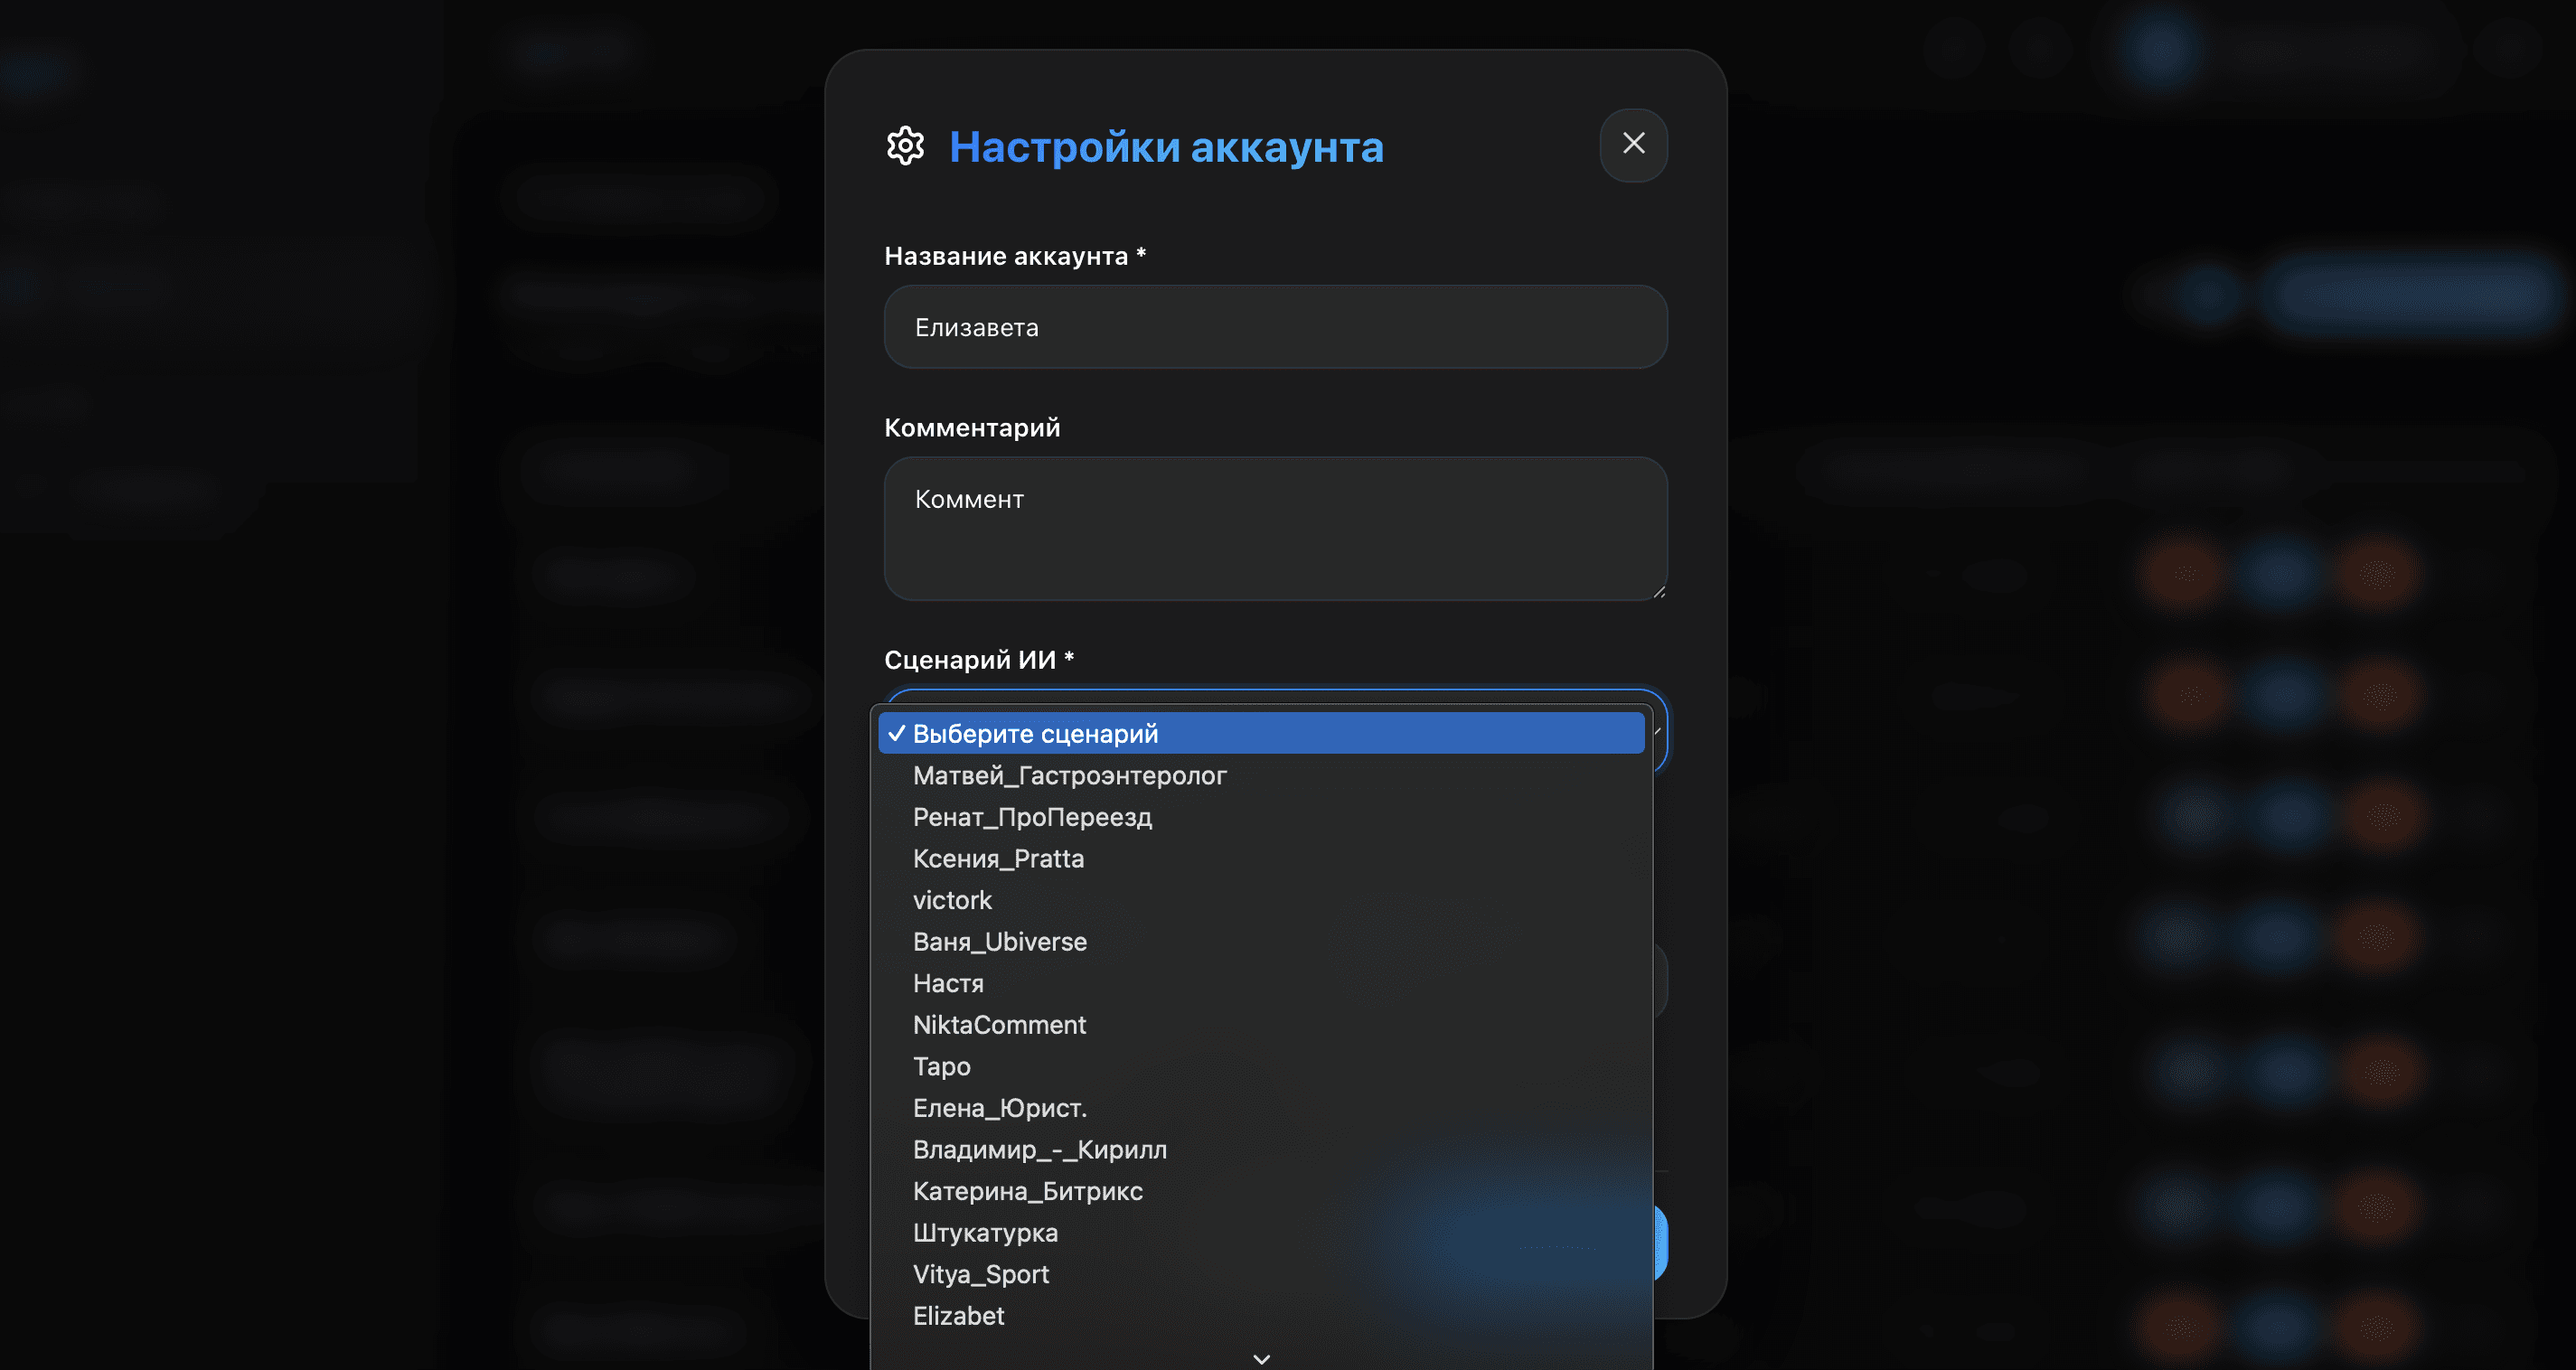The image size is (2576, 1370).
Task: Choose Ренат_ПроПереезд from the list
Action: pos(1261,817)
